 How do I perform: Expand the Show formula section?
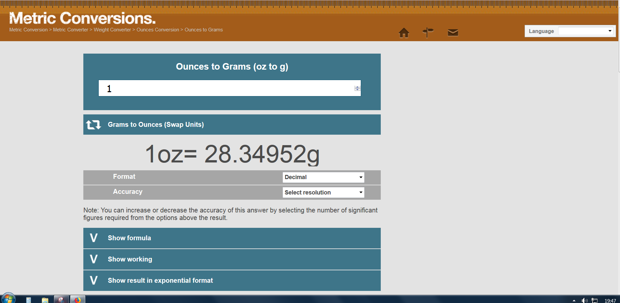pos(232,238)
